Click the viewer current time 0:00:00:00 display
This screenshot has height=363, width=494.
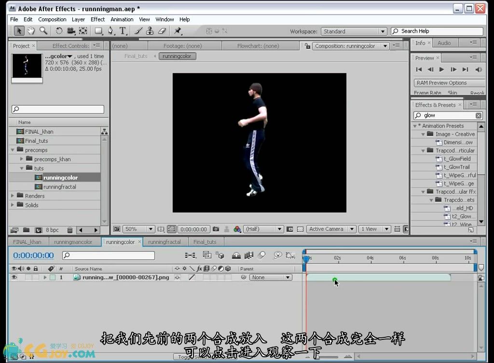[x=193, y=229]
